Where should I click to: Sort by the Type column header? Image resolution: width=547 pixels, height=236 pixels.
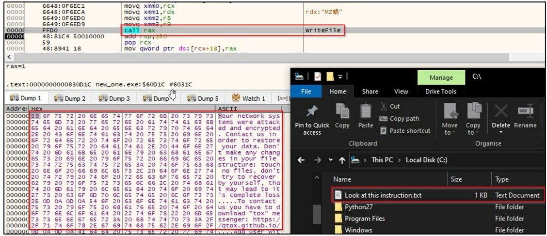point(501,179)
